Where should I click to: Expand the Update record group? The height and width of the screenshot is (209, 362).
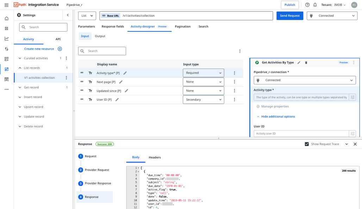(20, 116)
